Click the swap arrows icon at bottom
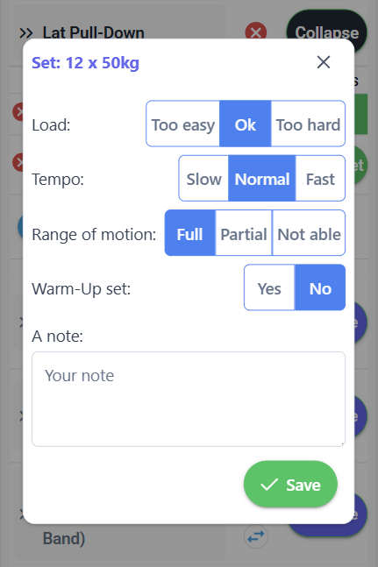This screenshot has width=378, height=567. tap(256, 536)
